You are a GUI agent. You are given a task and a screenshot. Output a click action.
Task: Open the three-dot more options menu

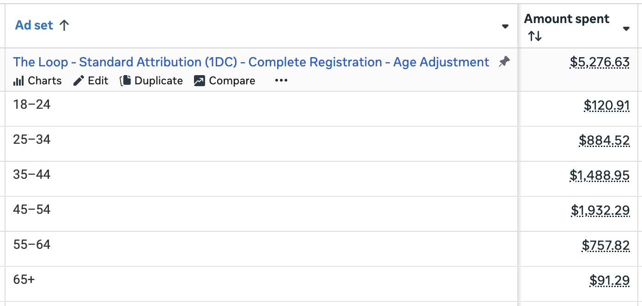click(281, 81)
